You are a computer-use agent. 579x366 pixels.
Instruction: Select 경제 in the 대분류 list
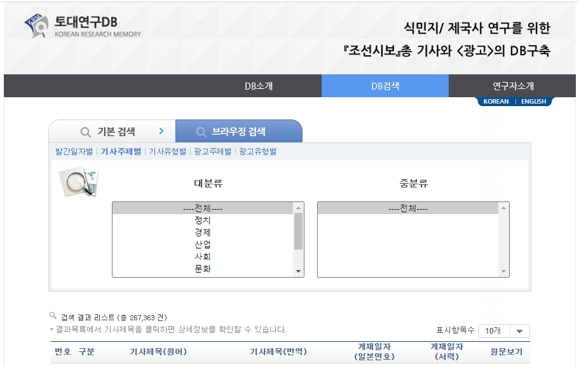pos(203,232)
